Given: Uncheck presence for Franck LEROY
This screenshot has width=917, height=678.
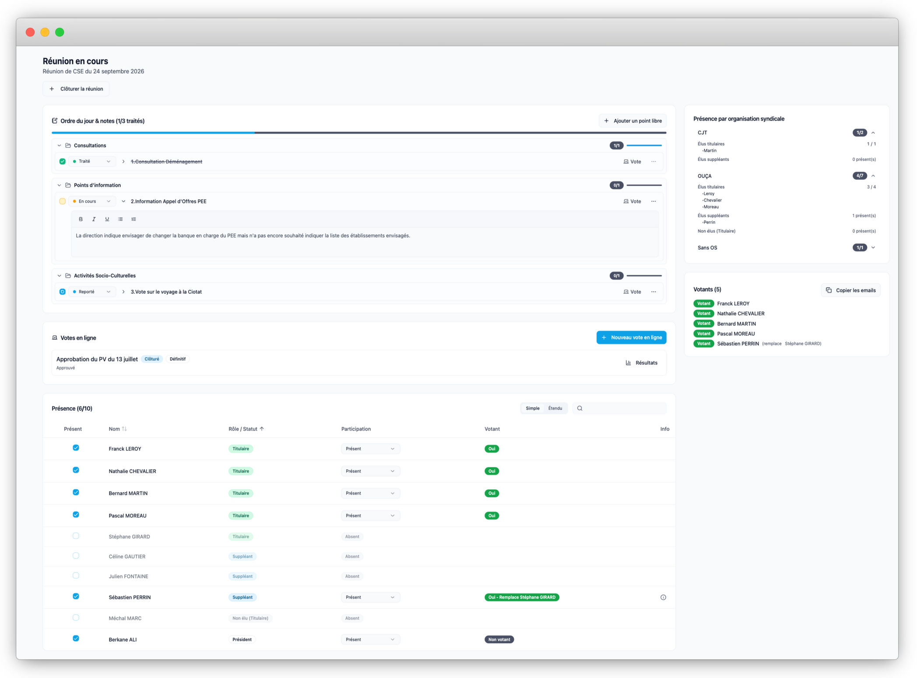Looking at the screenshot, I should pyautogui.click(x=76, y=448).
